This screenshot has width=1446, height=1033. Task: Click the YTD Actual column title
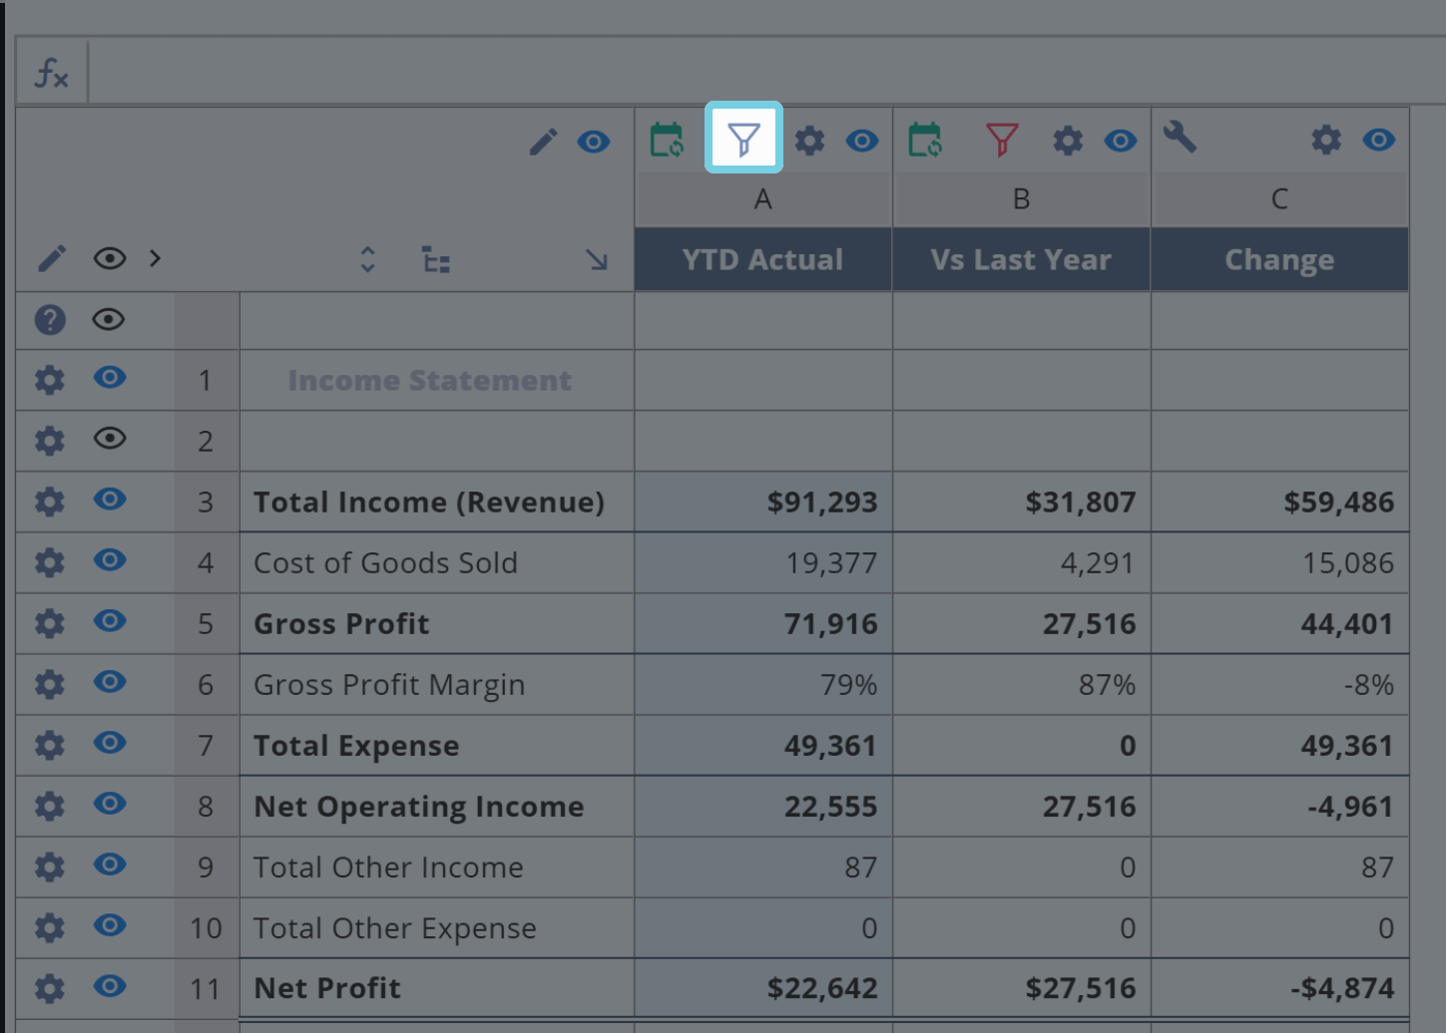(x=763, y=259)
